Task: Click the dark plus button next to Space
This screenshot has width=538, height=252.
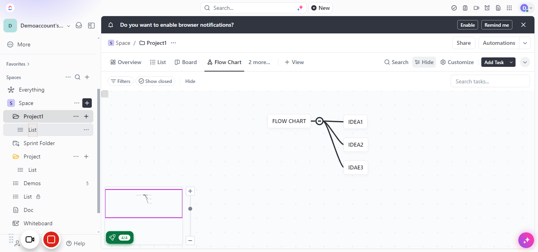Action: (x=87, y=103)
